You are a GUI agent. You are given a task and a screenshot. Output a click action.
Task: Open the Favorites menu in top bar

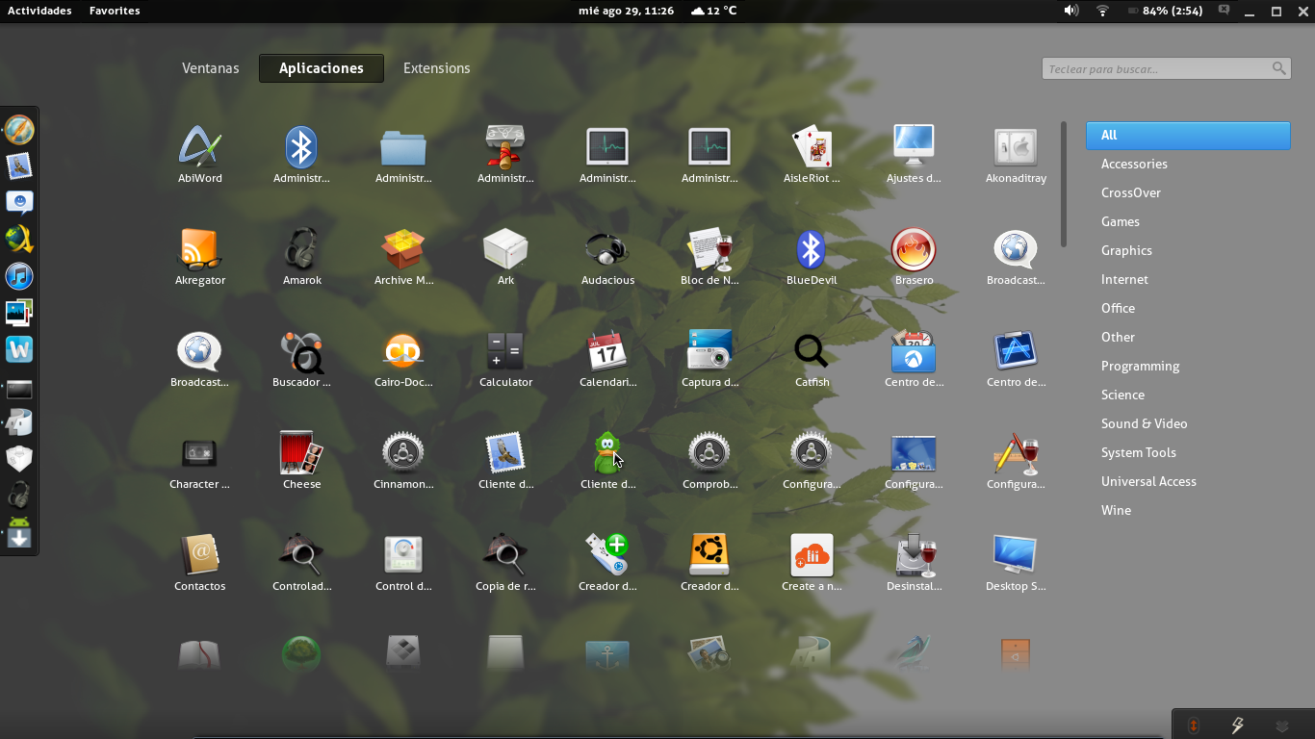pyautogui.click(x=115, y=11)
